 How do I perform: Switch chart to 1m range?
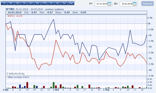click(x=24, y=3)
